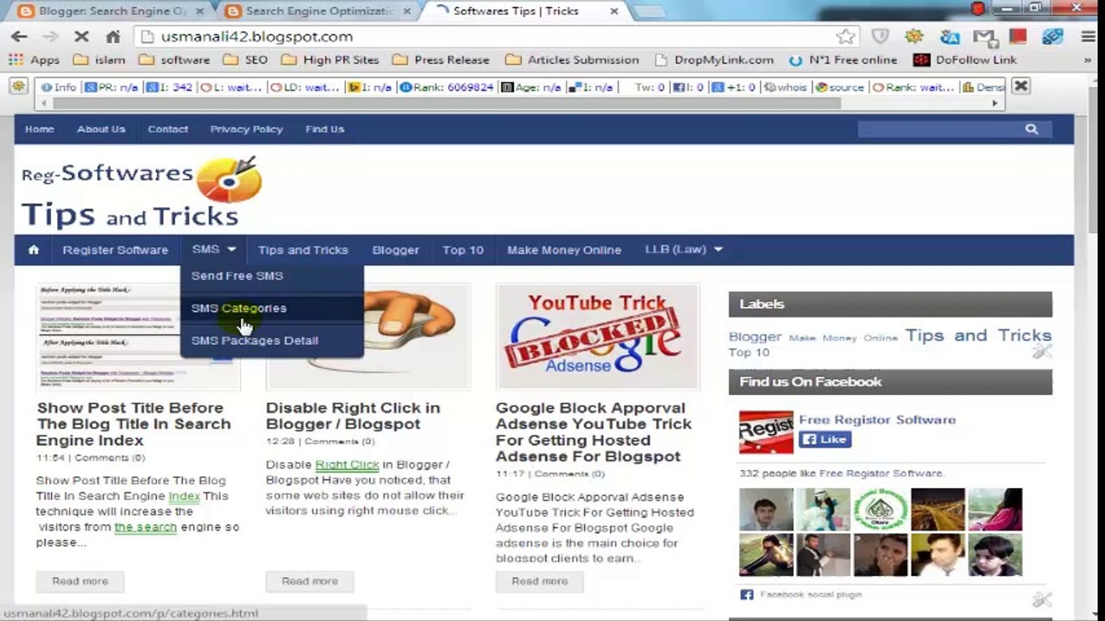1105x621 pixels.
Task: Click the top Home link
Action: [x=40, y=129]
